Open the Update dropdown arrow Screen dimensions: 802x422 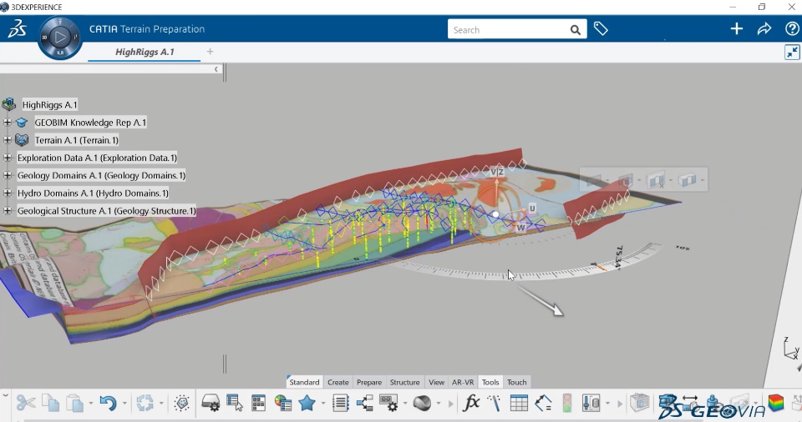coord(161,404)
